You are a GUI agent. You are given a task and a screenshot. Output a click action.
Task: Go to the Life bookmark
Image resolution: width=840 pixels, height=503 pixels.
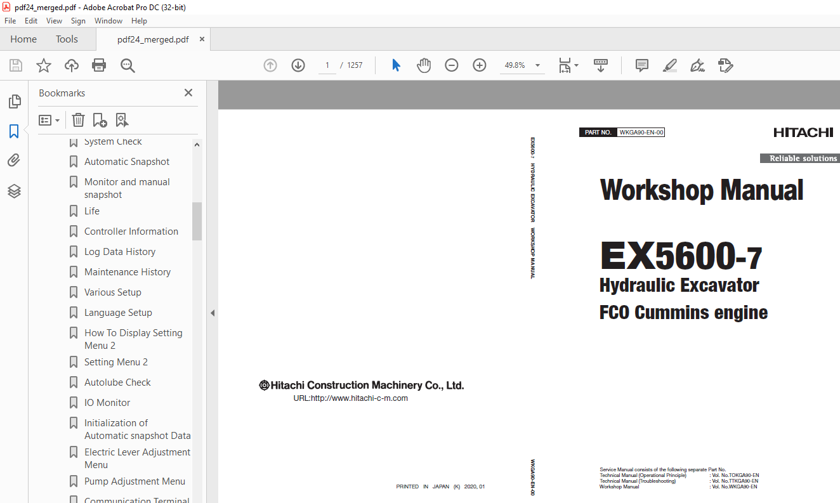tap(92, 211)
